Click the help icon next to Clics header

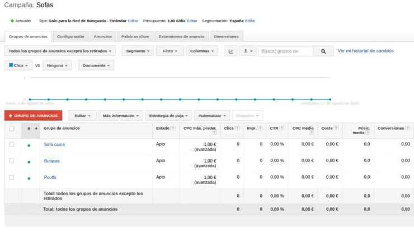(237, 128)
